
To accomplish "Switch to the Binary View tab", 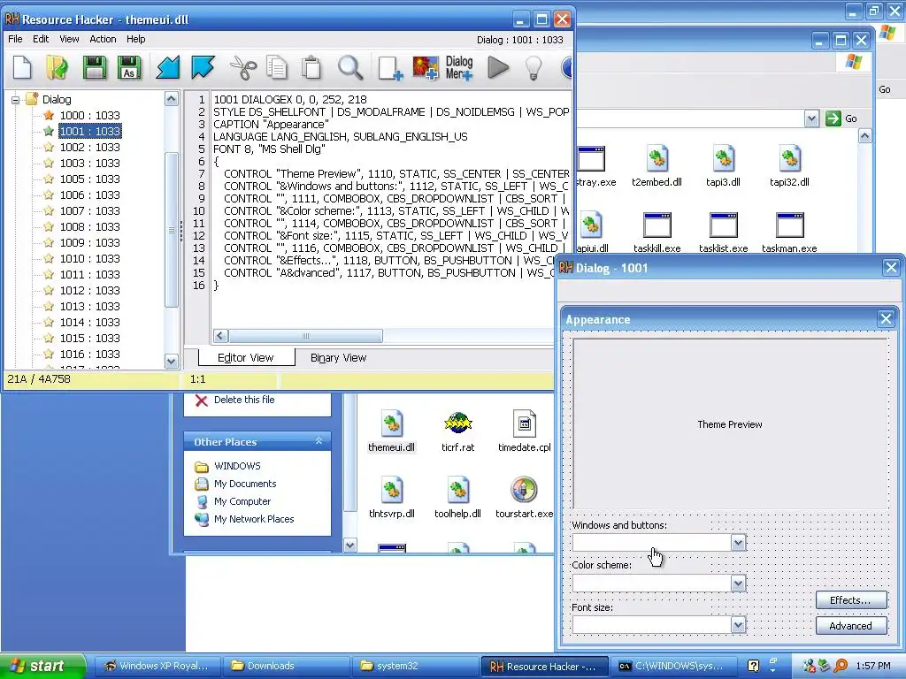I will [338, 358].
